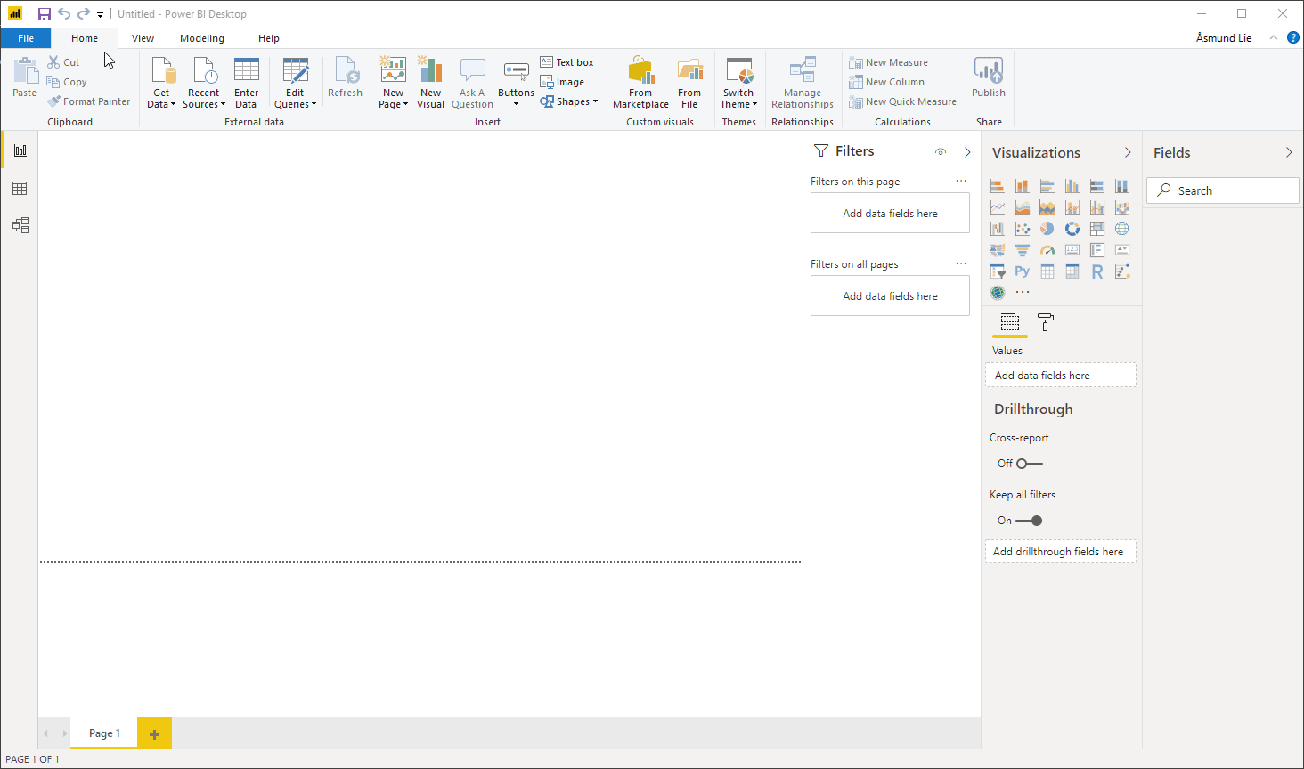Viewport: 1304px width, 769px height.
Task: Add a new page with plus button
Action: coord(154,734)
